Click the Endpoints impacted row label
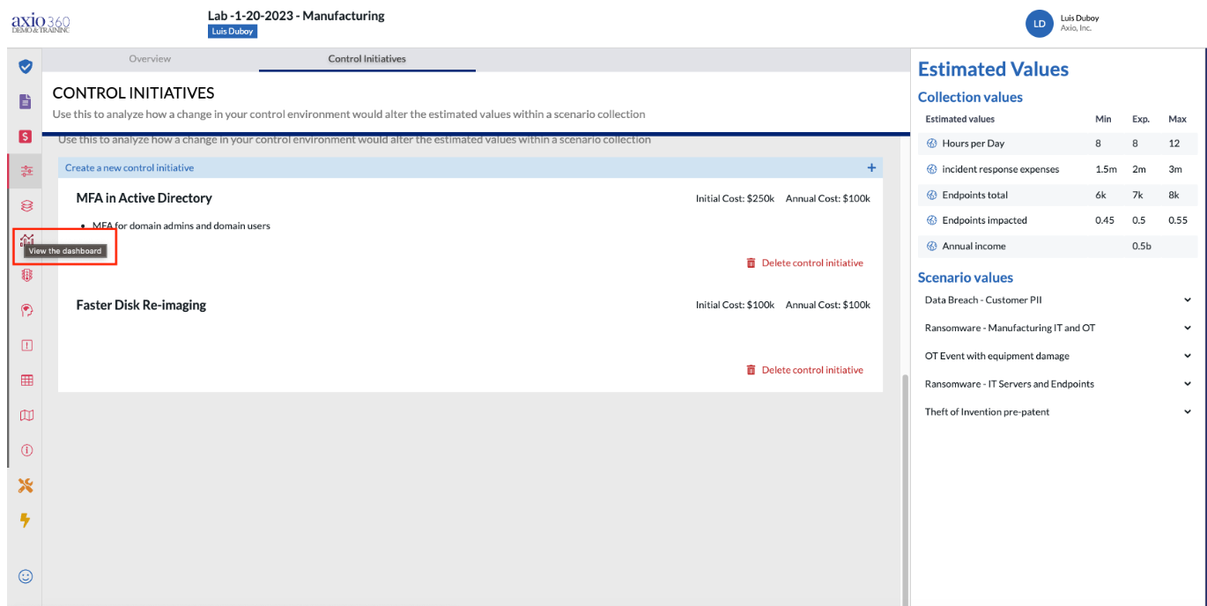The image size is (1207, 606). (984, 220)
